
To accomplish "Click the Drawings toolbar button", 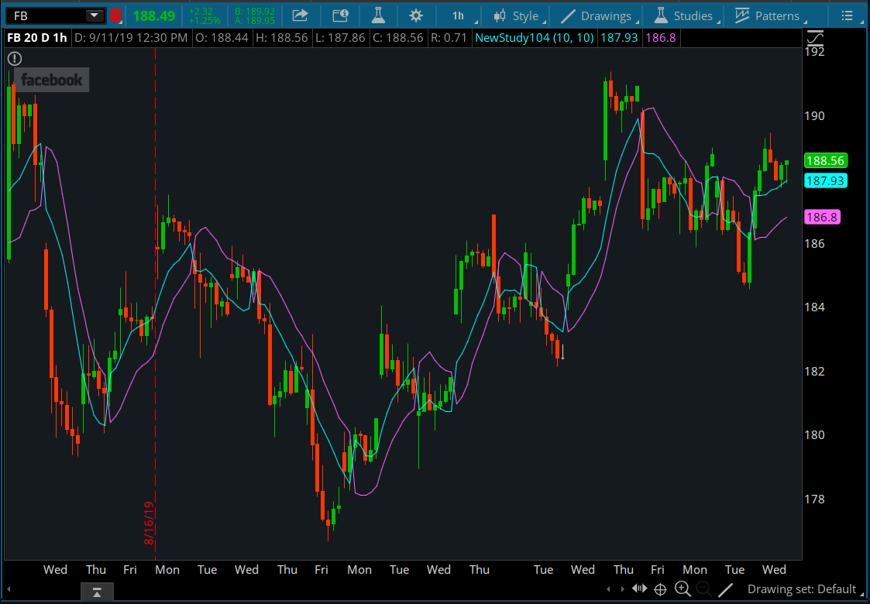I will point(597,15).
